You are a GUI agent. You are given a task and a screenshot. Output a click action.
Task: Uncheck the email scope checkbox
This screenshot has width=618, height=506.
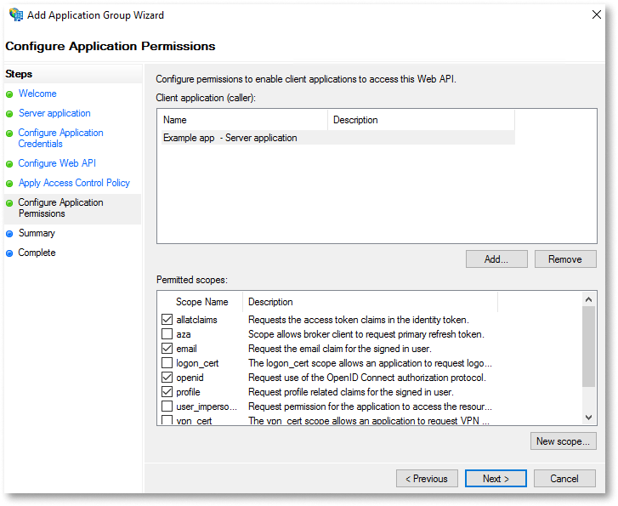167,348
